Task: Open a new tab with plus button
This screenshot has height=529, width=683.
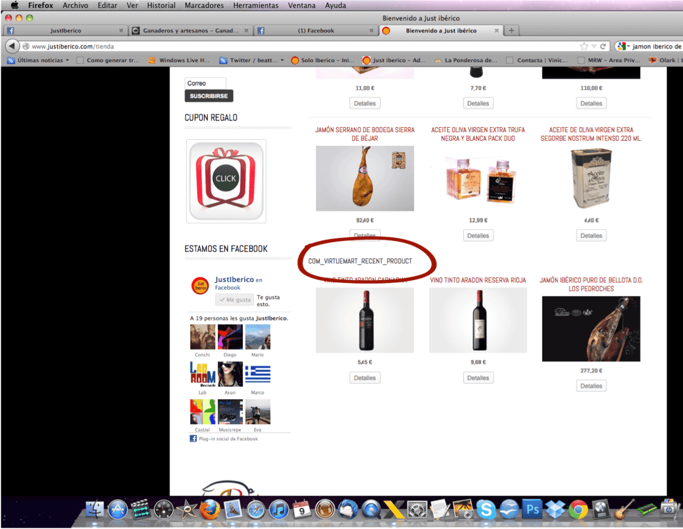Action: point(512,30)
